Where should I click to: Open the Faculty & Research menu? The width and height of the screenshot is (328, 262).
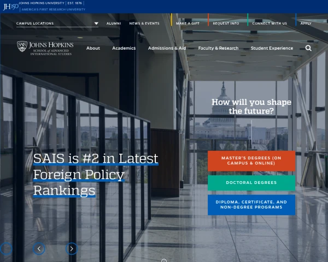point(218,48)
